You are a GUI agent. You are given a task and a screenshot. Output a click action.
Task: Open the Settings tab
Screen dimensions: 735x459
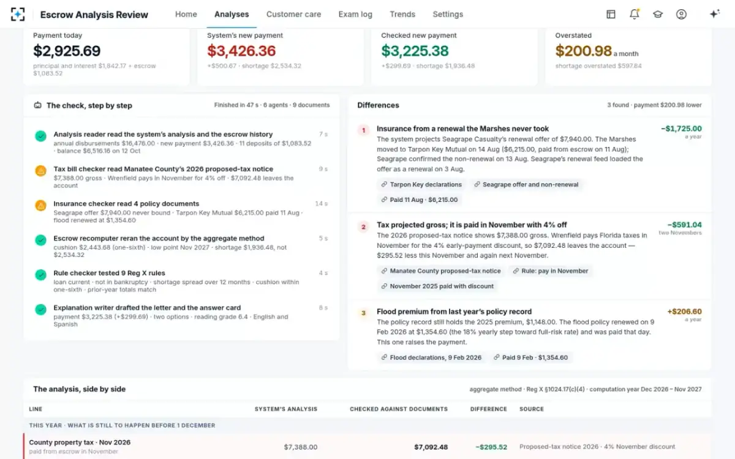pos(448,14)
